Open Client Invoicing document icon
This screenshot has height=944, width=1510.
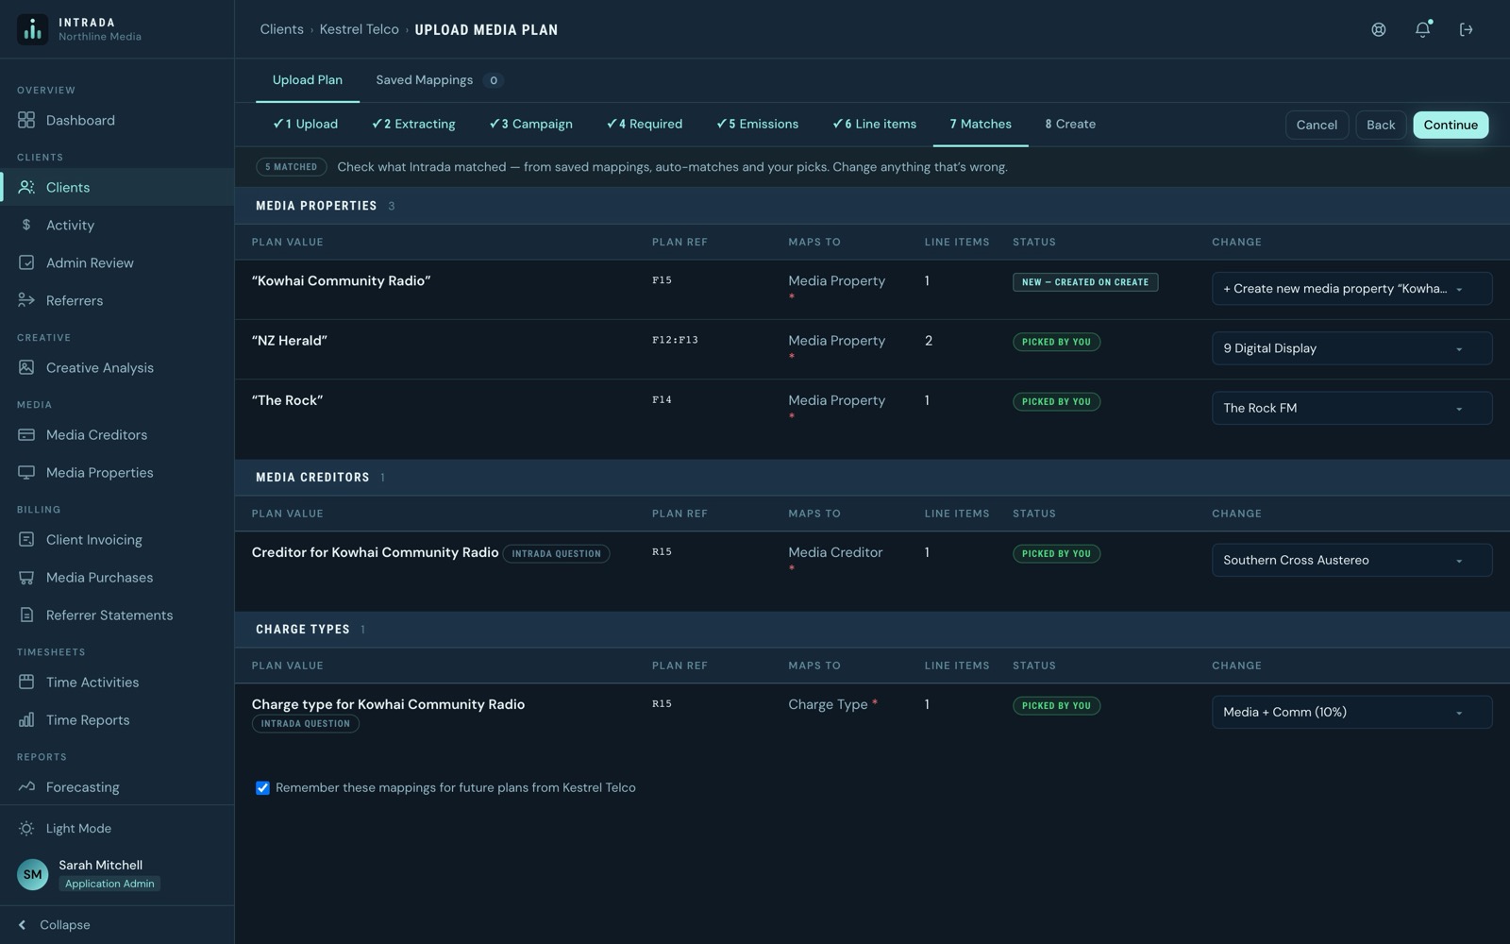click(x=26, y=539)
